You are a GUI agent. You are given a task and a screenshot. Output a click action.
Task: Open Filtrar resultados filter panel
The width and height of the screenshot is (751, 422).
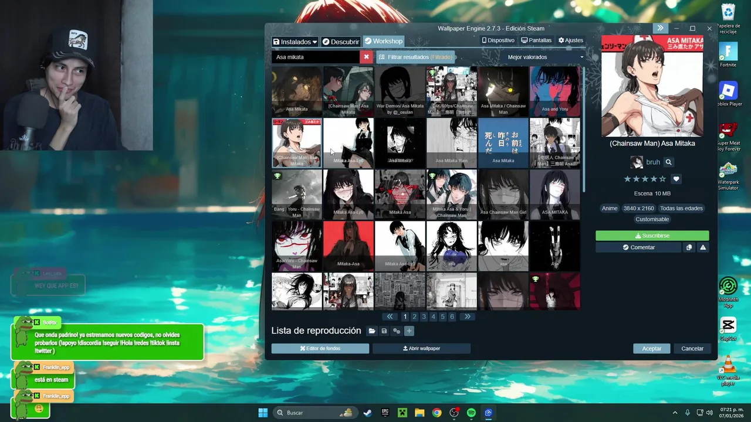(415, 57)
